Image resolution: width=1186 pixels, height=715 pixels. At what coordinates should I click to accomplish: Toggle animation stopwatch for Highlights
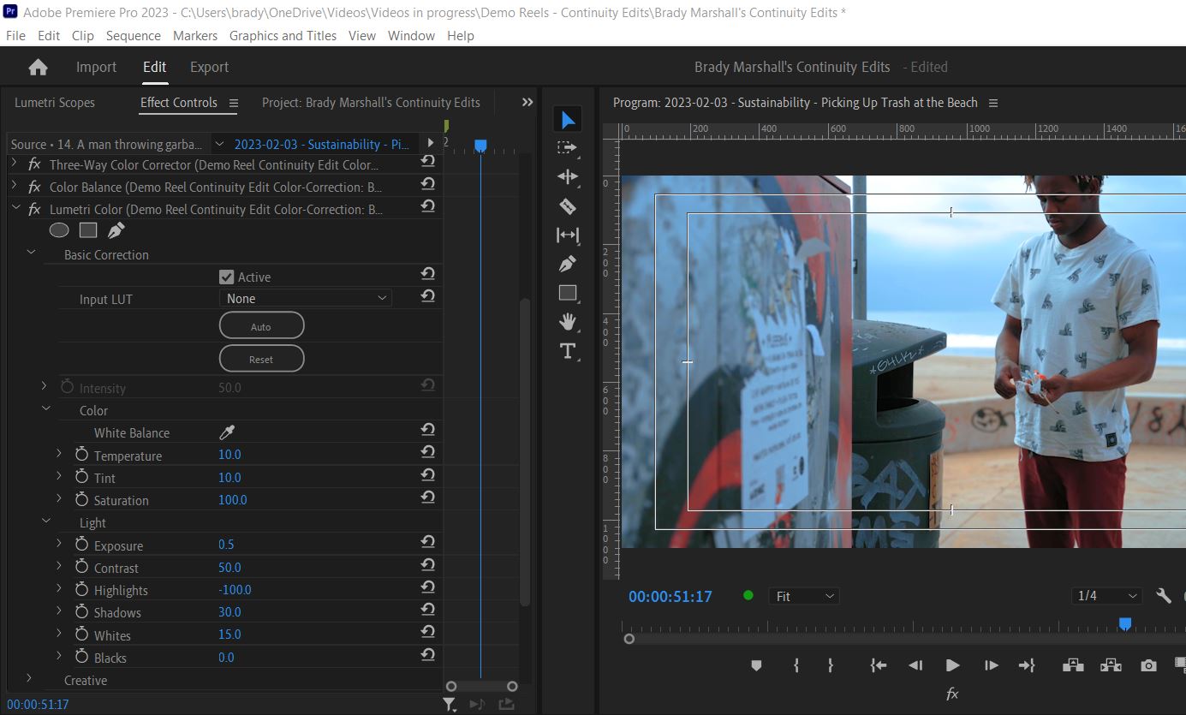[82, 589]
